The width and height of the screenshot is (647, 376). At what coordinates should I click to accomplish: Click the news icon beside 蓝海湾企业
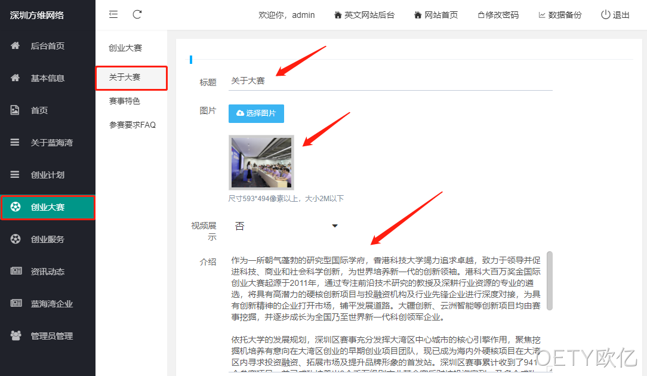point(16,303)
